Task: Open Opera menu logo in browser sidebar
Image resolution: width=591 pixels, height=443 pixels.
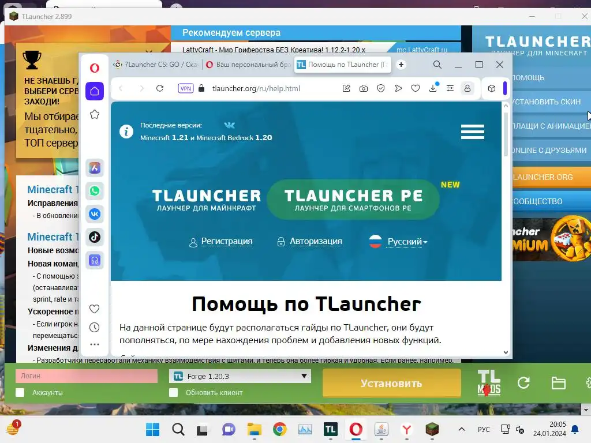Action: pos(95,68)
